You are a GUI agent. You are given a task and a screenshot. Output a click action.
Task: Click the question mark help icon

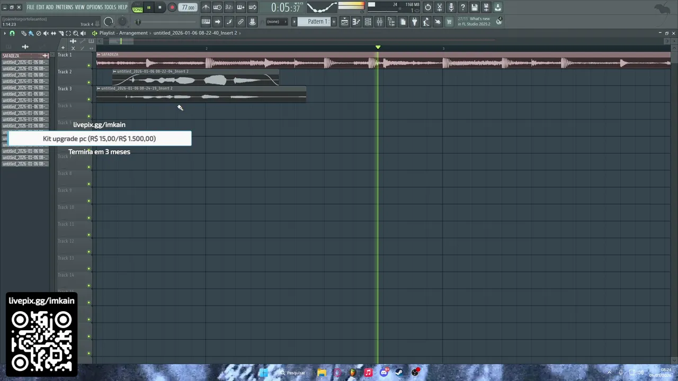pyautogui.click(x=462, y=7)
